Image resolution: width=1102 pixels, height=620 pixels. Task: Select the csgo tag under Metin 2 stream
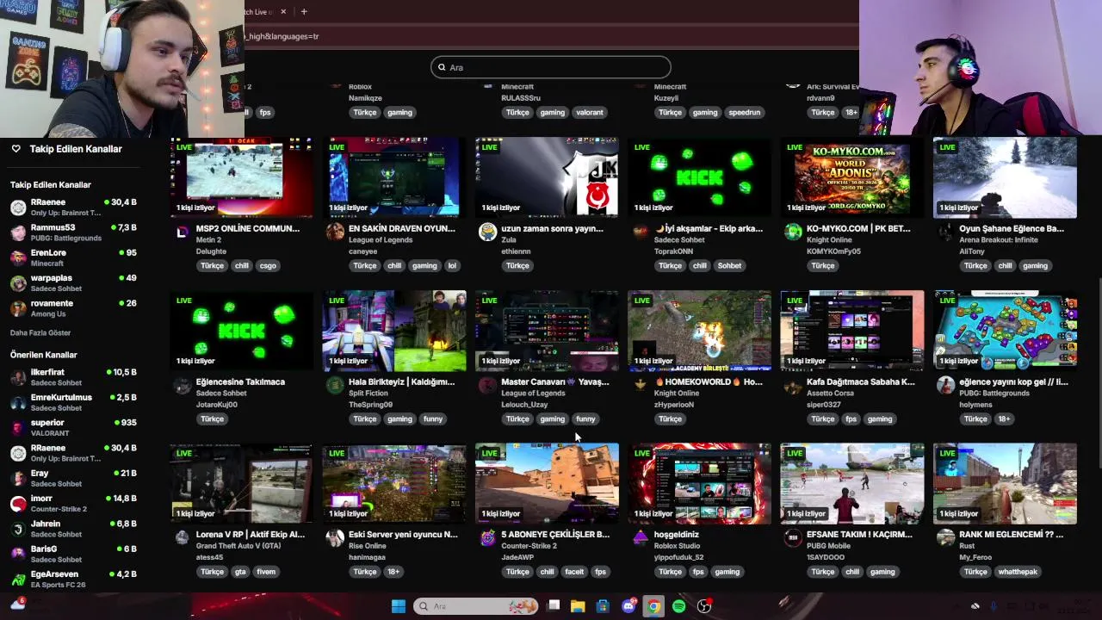(x=268, y=265)
